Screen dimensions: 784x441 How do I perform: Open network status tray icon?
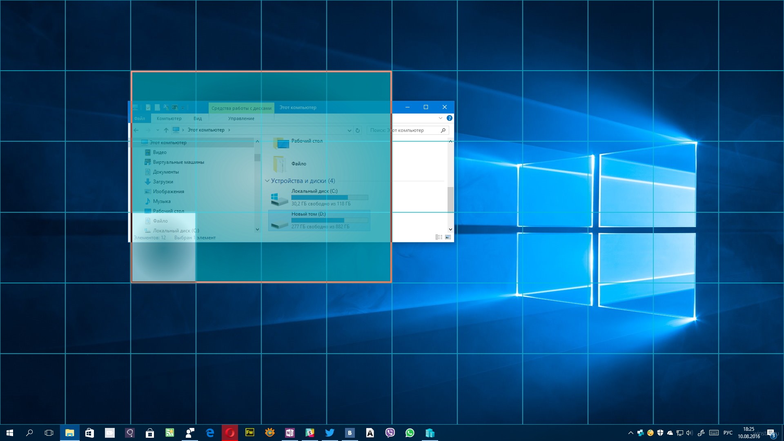tap(680, 433)
